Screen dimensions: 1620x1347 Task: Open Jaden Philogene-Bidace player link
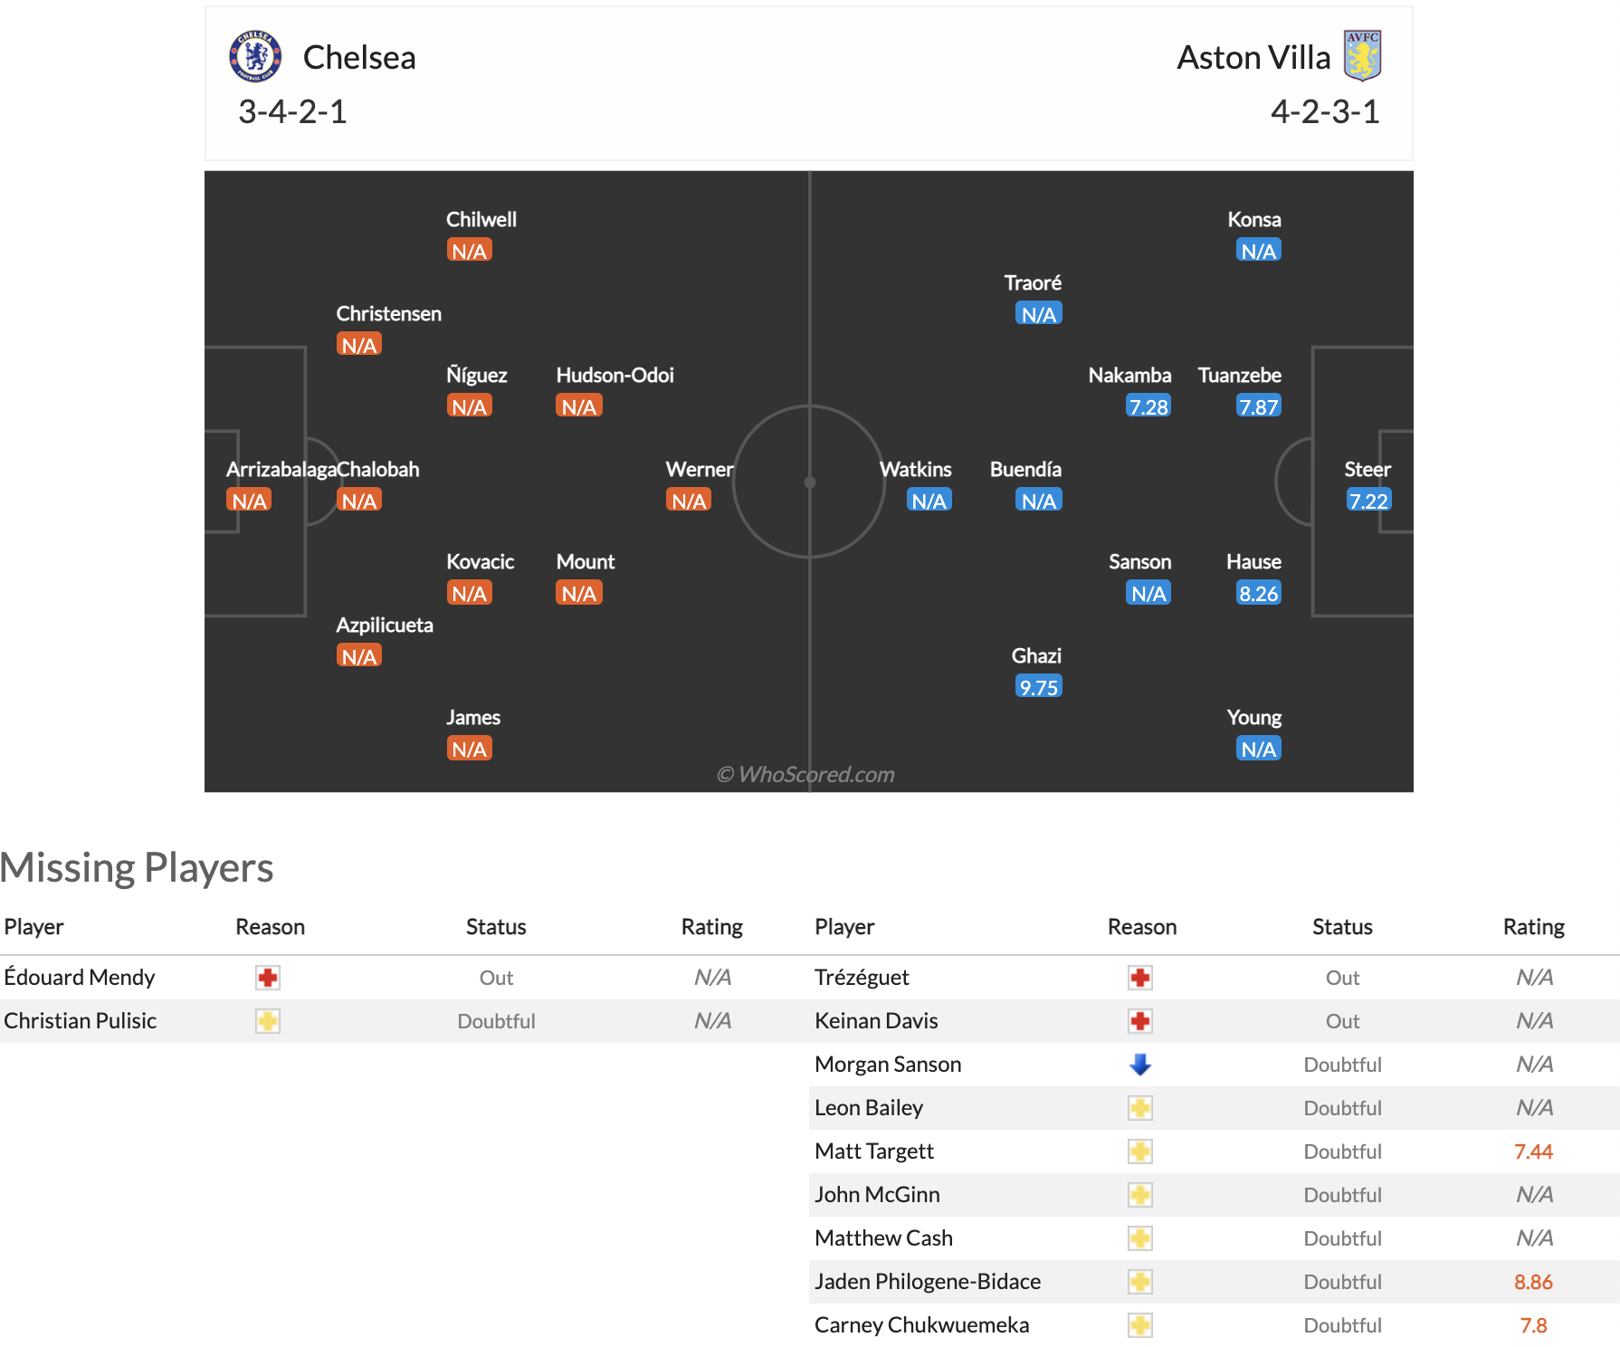click(928, 1281)
